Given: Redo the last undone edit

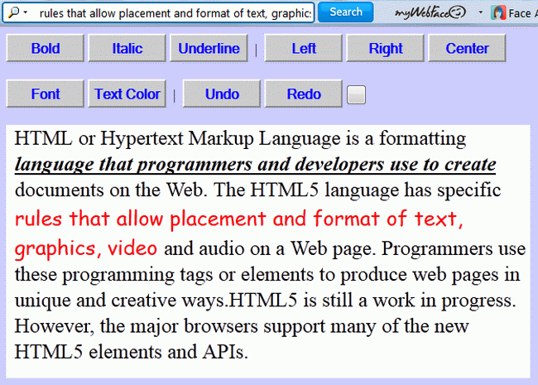Looking at the screenshot, I should pos(303,94).
